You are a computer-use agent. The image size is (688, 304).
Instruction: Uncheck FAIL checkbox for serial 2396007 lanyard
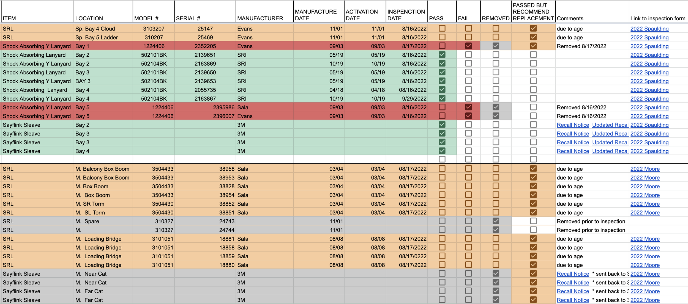pyautogui.click(x=468, y=116)
